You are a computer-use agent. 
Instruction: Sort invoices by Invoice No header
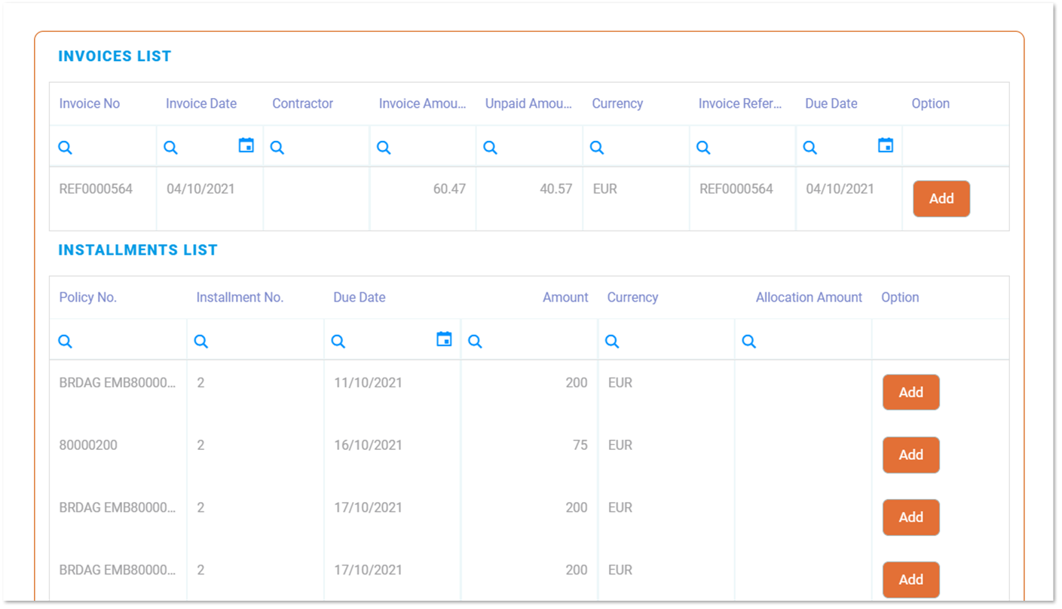click(90, 104)
